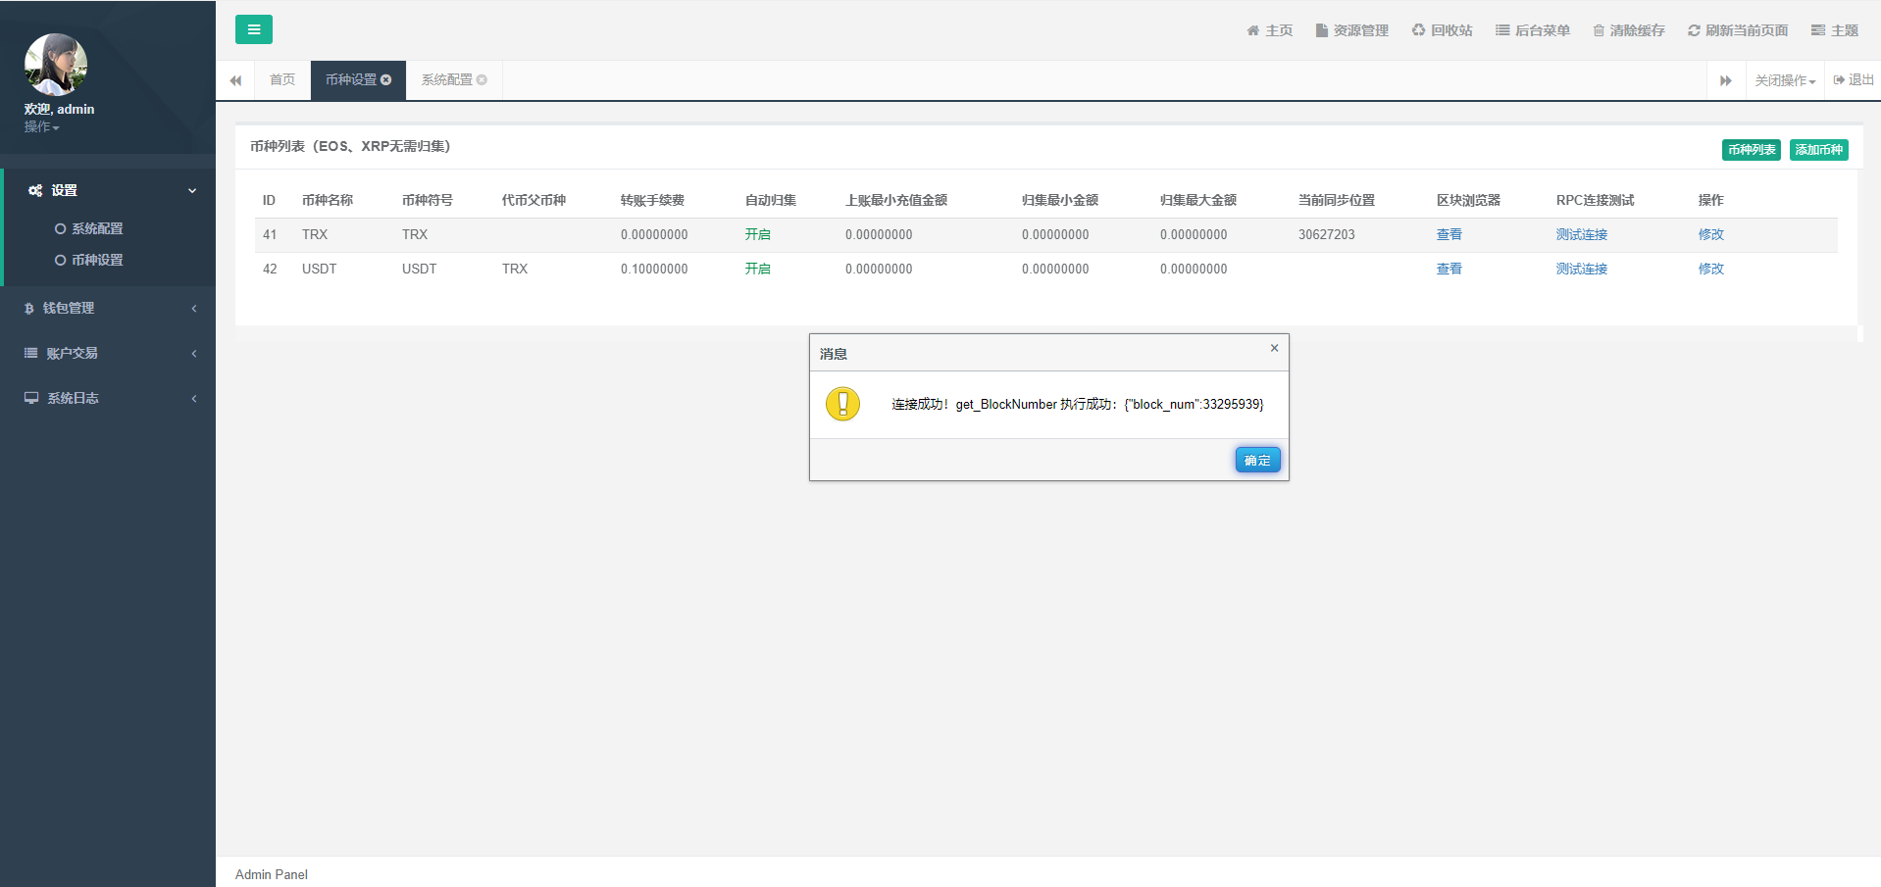Click 查看 block explorer for TRX row
Viewport: 1881px width, 887px height.
point(1449,234)
